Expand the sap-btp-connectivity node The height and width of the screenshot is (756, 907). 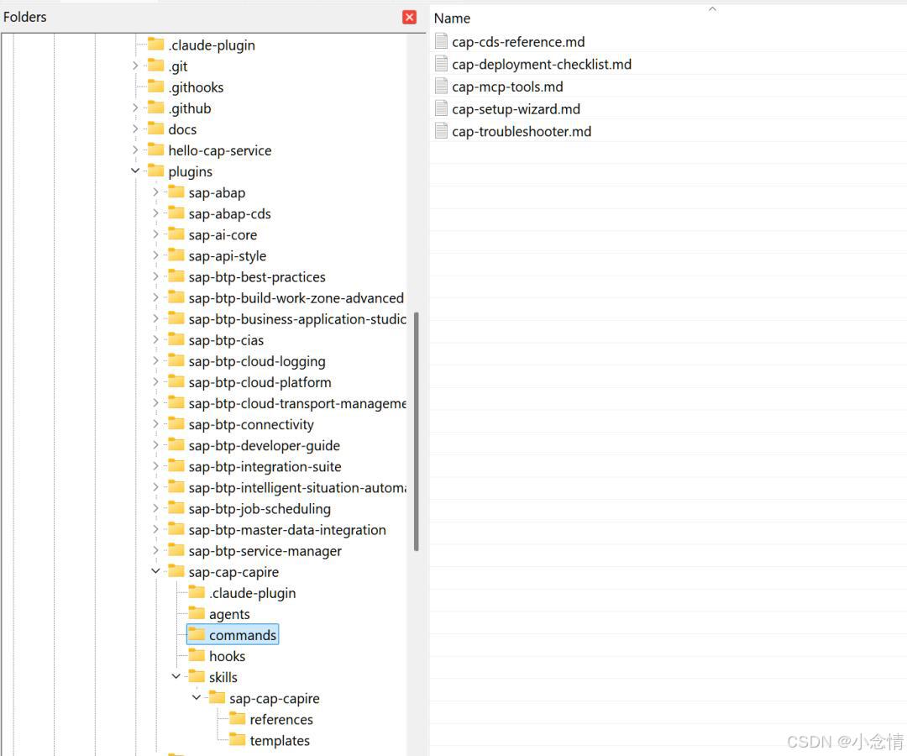(x=155, y=424)
